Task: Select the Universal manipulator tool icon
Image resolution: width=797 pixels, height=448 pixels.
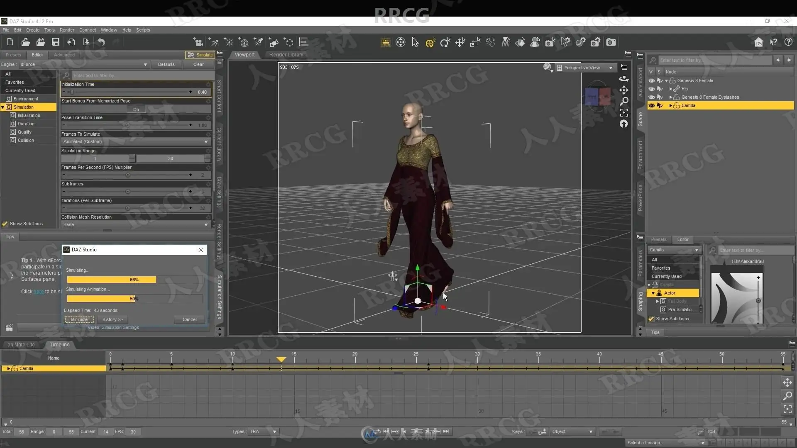Action: (430, 42)
